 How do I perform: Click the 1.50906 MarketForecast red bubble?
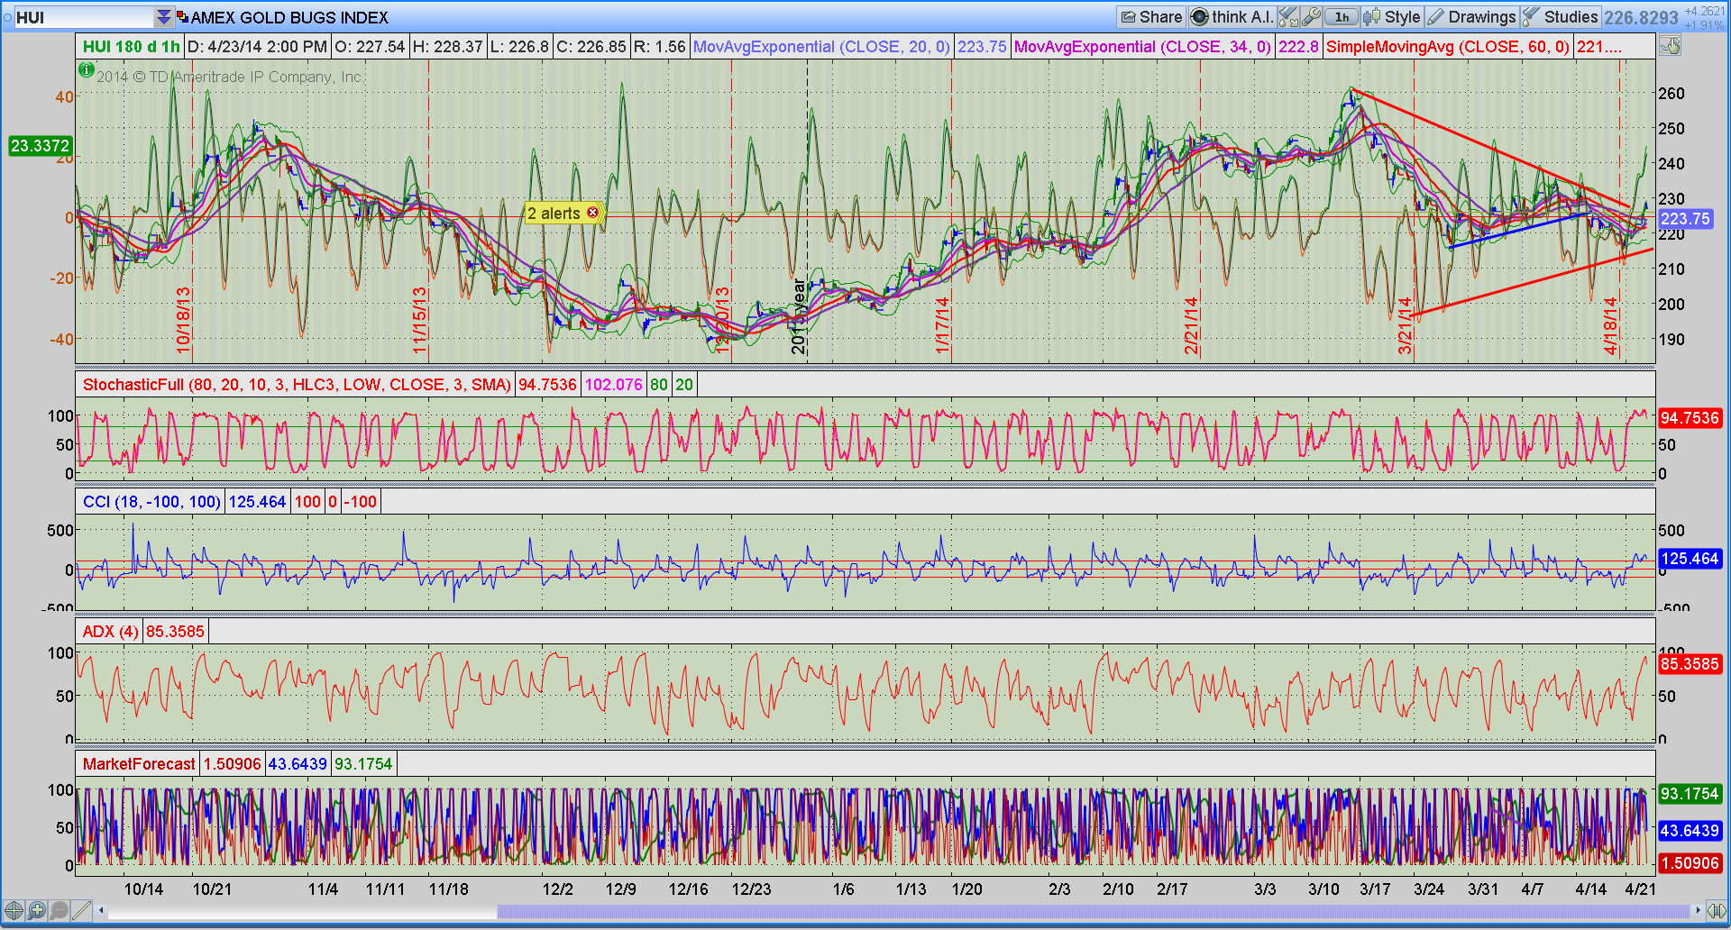point(1690,863)
